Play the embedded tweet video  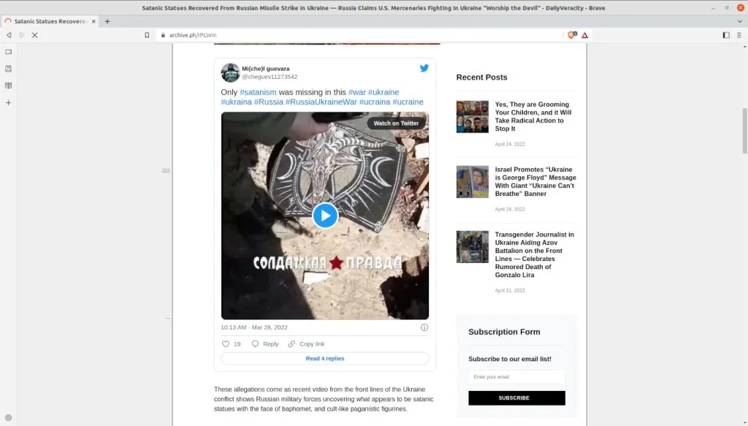click(325, 216)
